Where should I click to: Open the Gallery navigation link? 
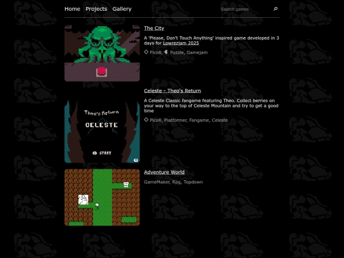(122, 9)
